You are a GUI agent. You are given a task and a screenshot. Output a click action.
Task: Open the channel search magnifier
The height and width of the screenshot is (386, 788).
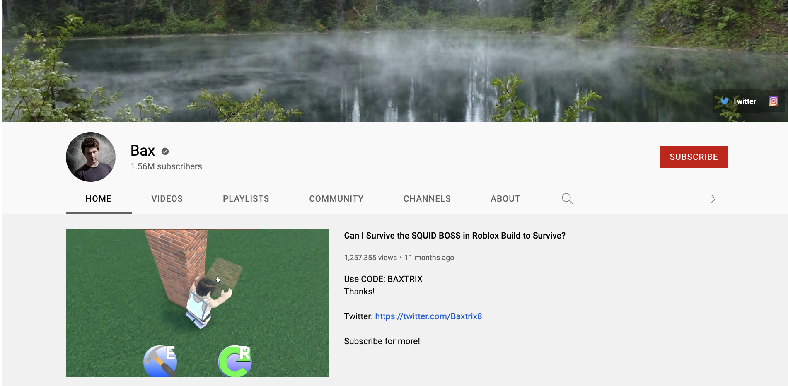point(567,198)
